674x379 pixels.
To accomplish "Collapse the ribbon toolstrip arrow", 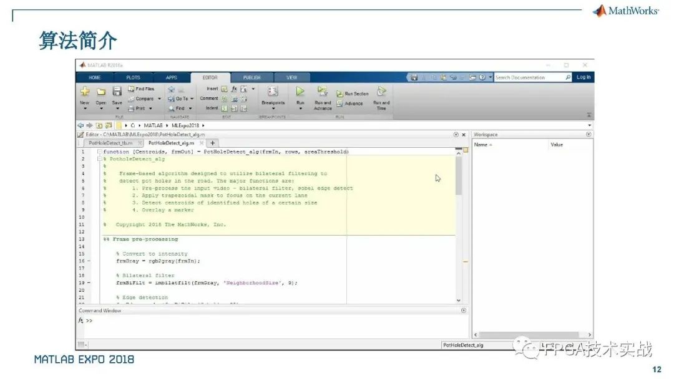I will click(589, 115).
